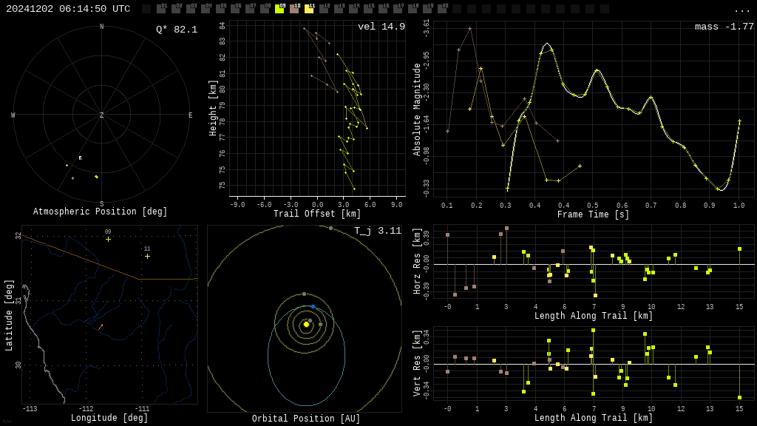Screen dimensions: 757x426
Task: Click the gray station 08 square
Action: [265, 9]
